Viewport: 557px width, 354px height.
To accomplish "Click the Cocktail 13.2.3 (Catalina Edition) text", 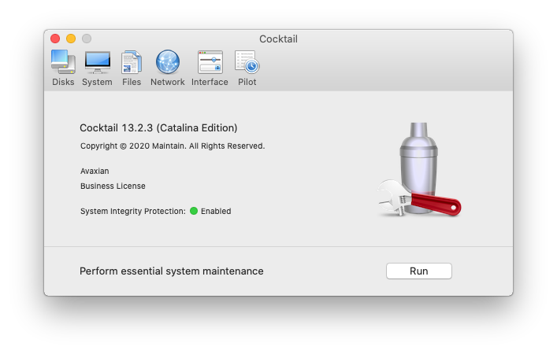I will click(x=158, y=128).
